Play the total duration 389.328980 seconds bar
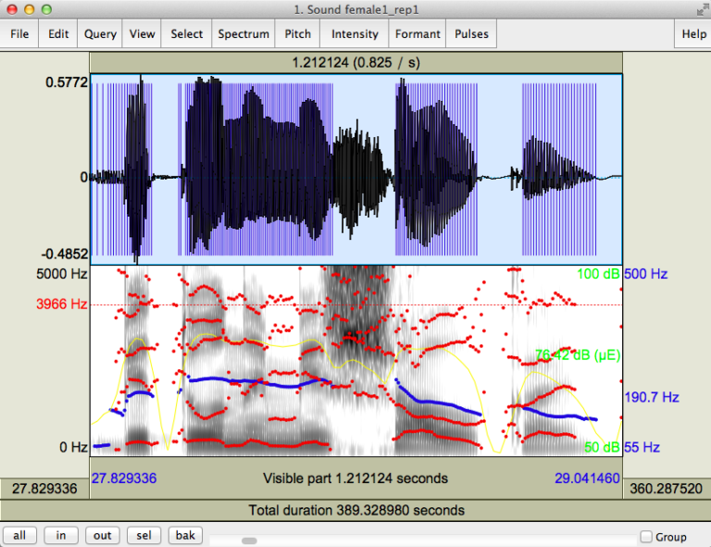The height and width of the screenshot is (547, 711). pyautogui.click(x=355, y=510)
